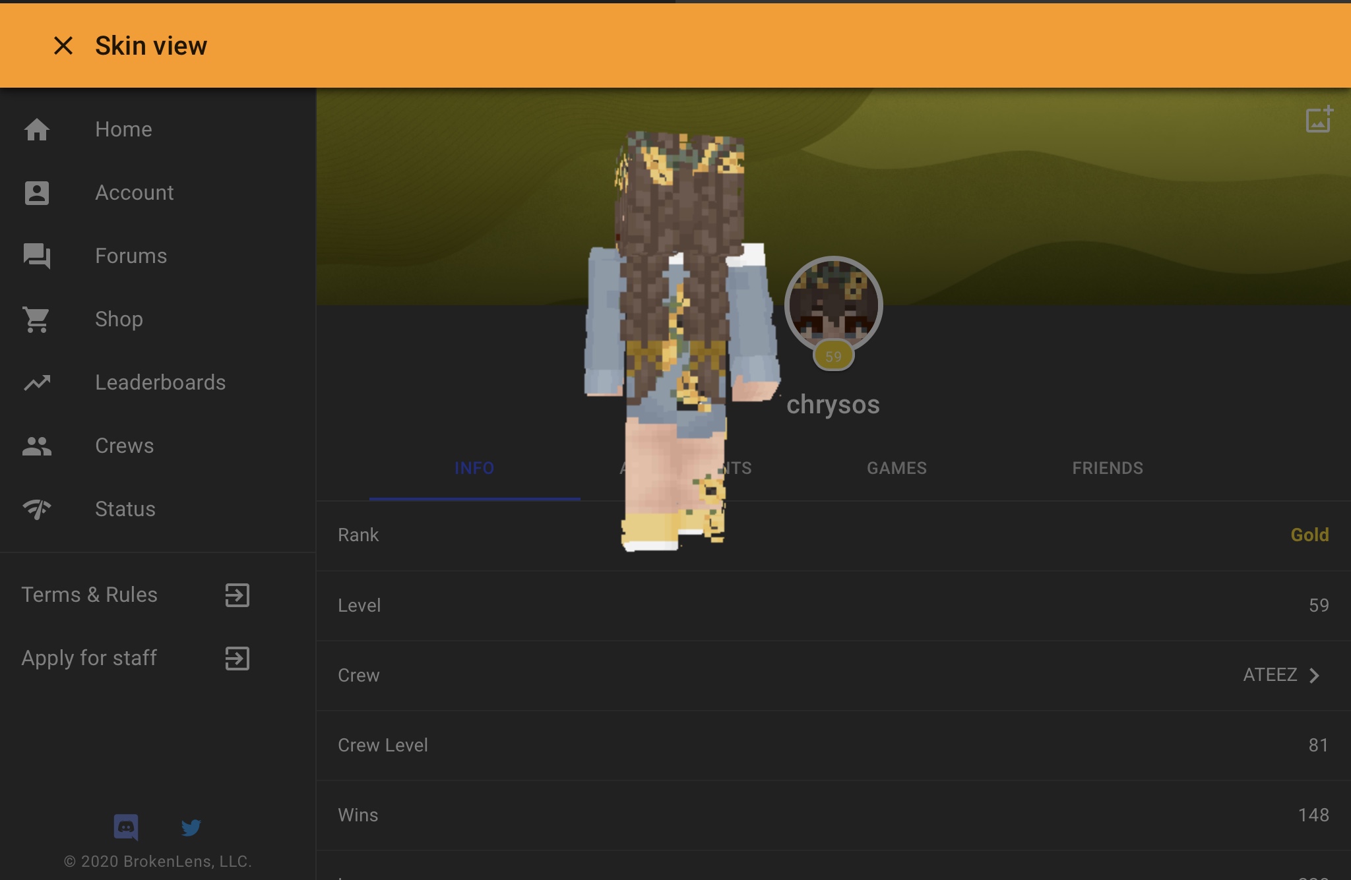Click the Shop cart icon
Viewport: 1351px width, 880px height.
[37, 319]
